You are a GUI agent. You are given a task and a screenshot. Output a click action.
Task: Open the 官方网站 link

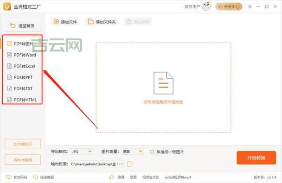(20, 177)
